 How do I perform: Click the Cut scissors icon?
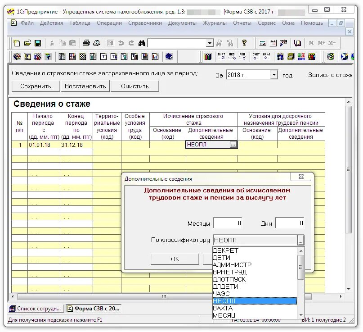52,43
